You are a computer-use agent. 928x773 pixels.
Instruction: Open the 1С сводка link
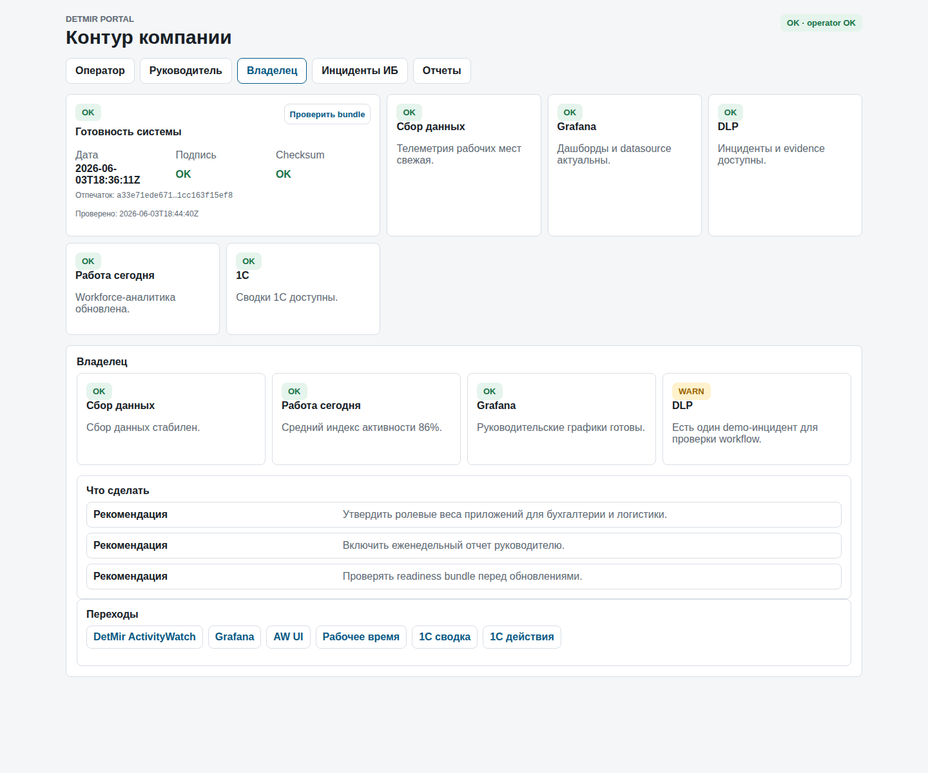[x=445, y=637]
